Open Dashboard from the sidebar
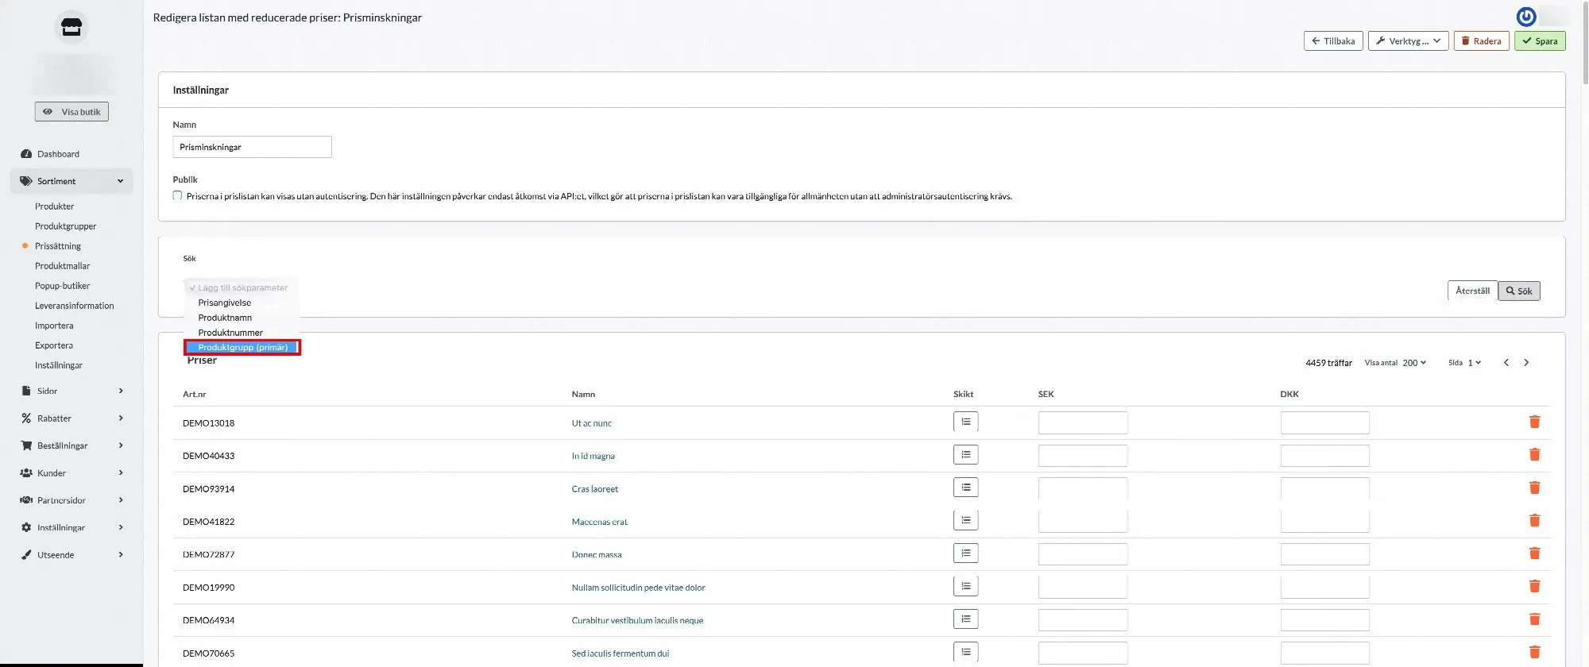The height and width of the screenshot is (667, 1589). [58, 154]
